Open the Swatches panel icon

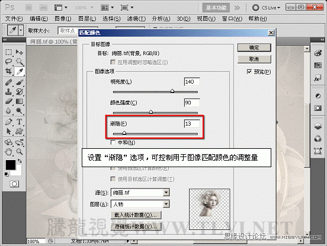(x=318, y=66)
